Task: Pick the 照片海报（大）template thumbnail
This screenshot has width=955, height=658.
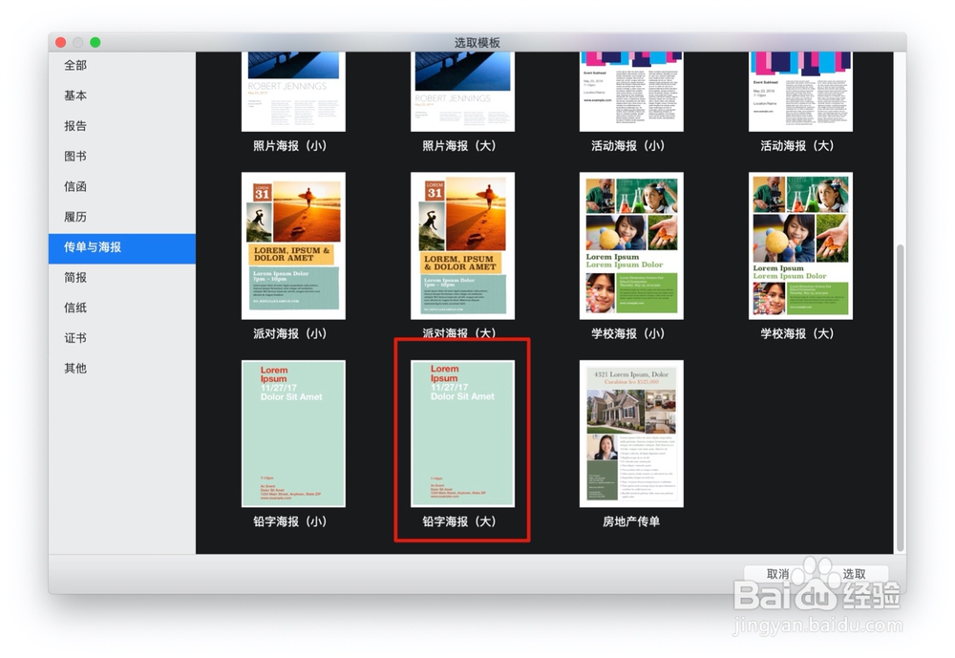Action: [x=462, y=92]
